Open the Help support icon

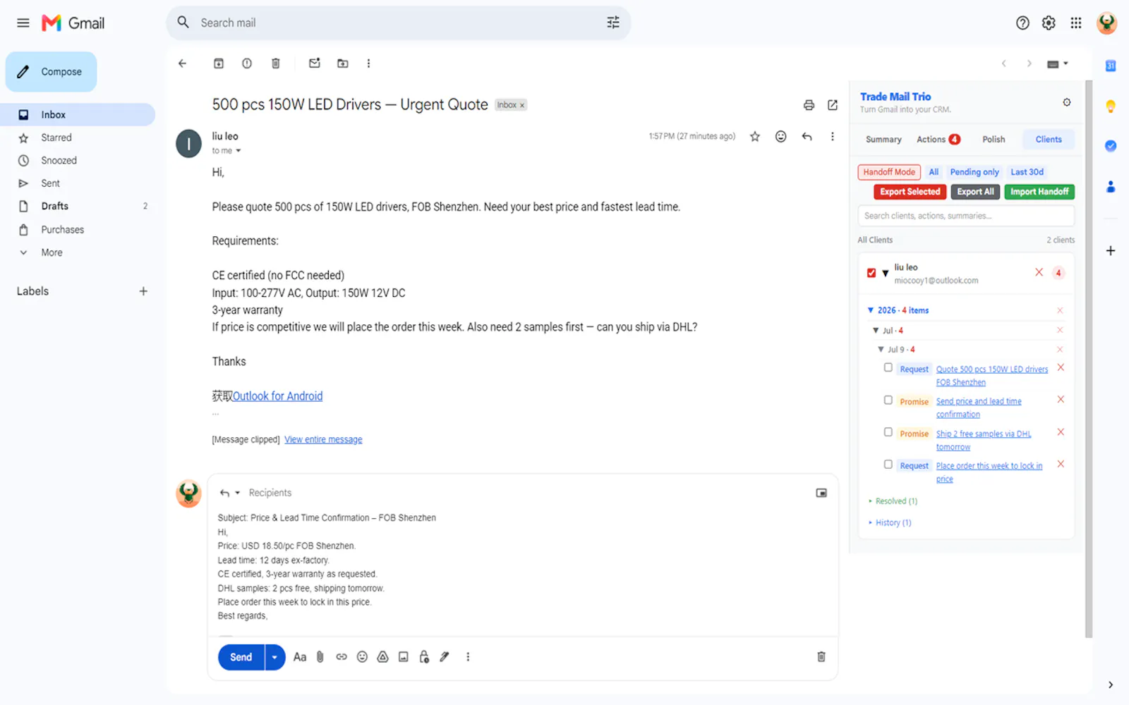(x=1022, y=23)
